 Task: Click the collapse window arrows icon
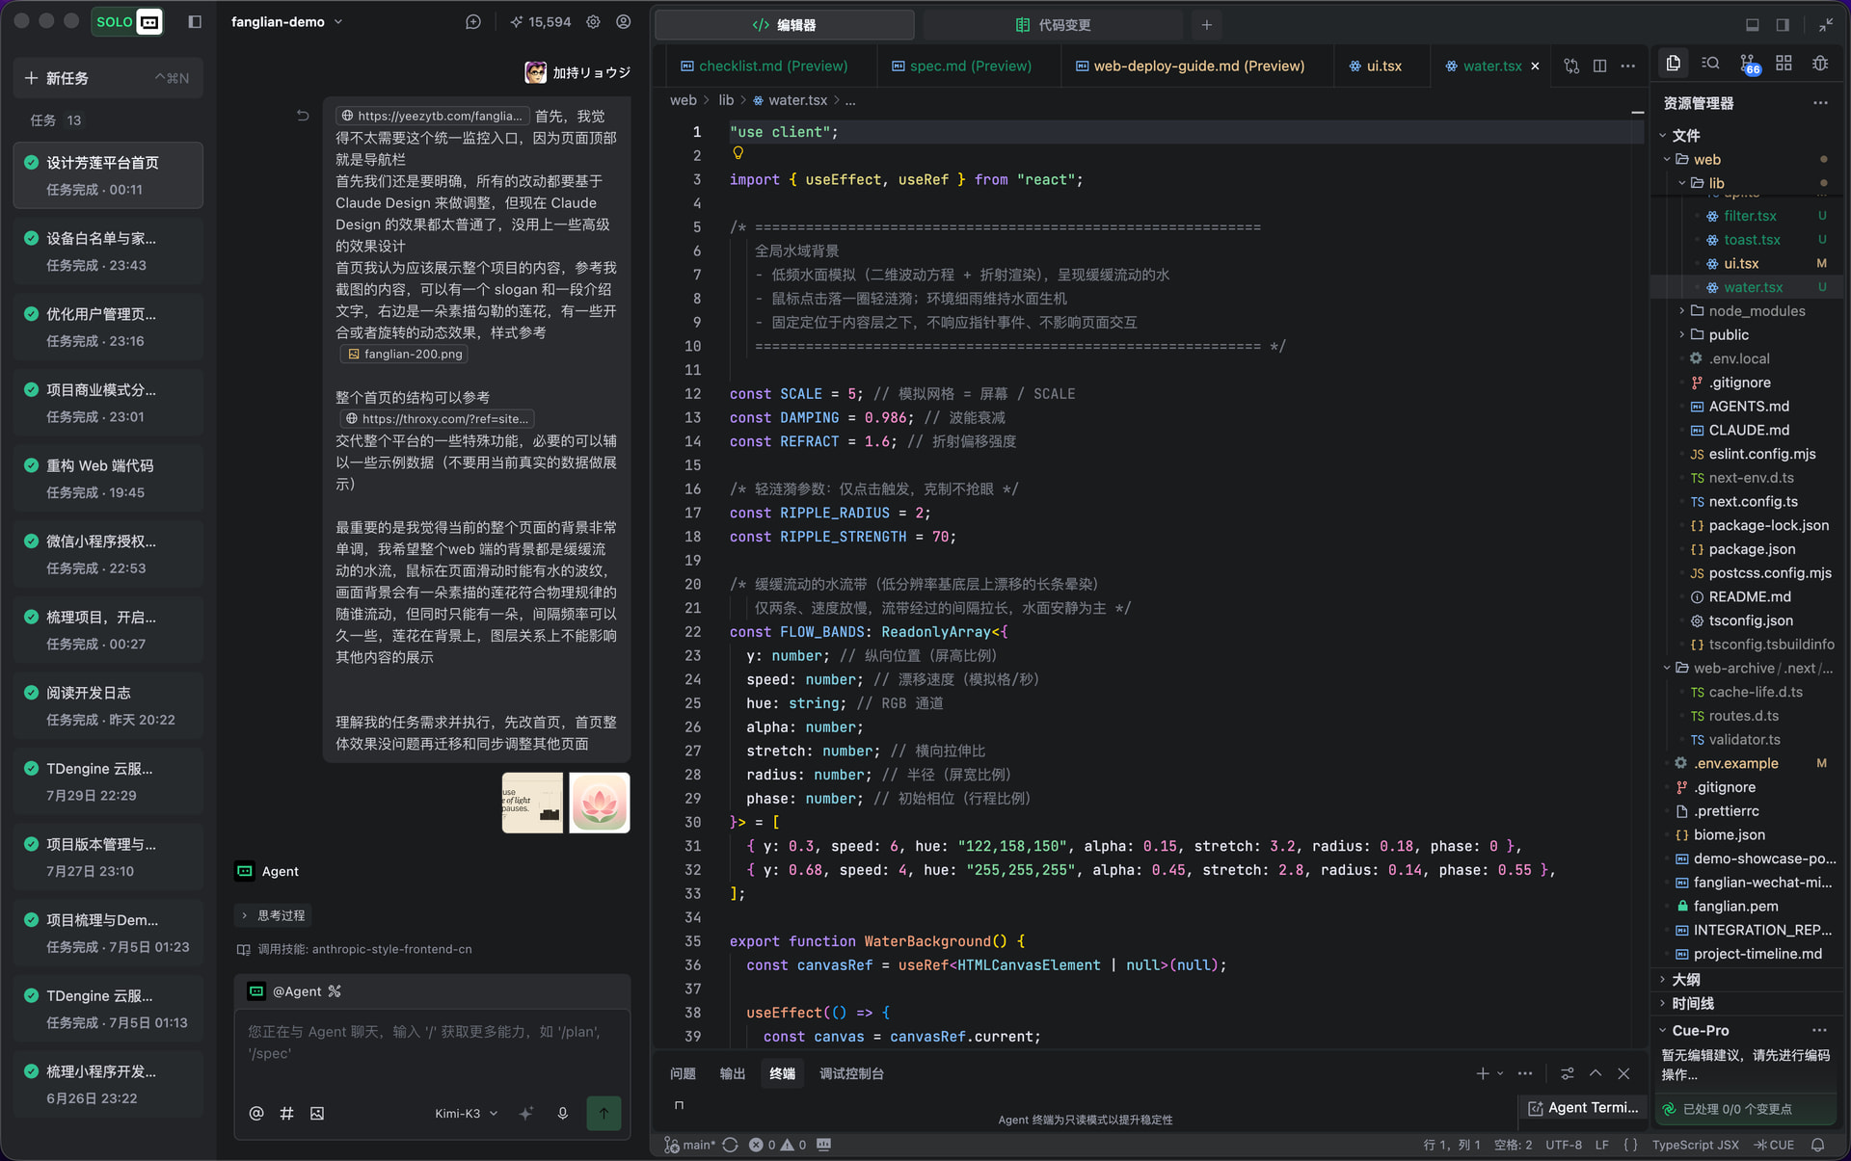[1826, 25]
